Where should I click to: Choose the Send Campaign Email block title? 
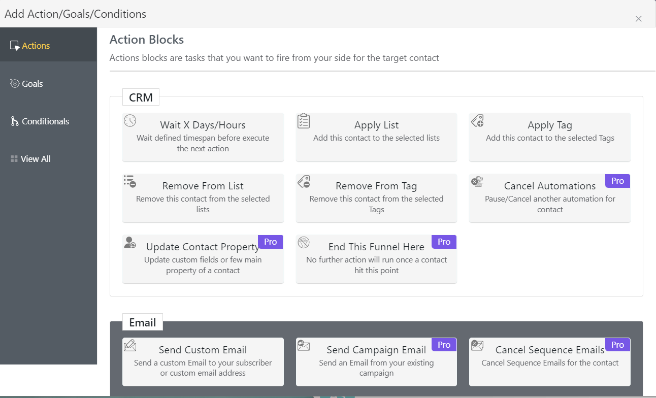[x=376, y=350]
